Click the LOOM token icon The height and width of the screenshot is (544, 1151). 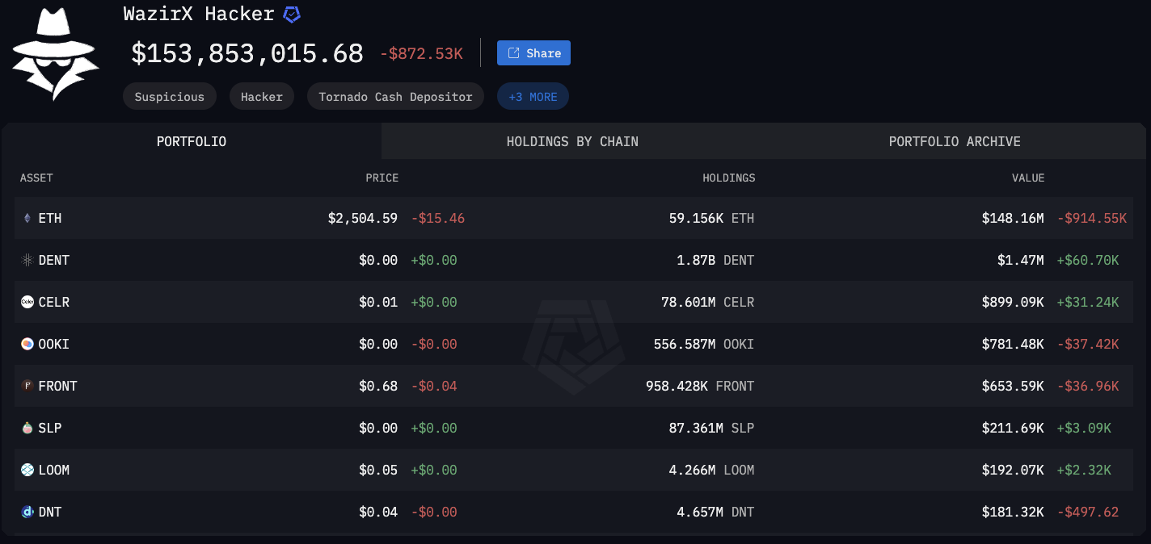pyautogui.click(x=27, y=470)
